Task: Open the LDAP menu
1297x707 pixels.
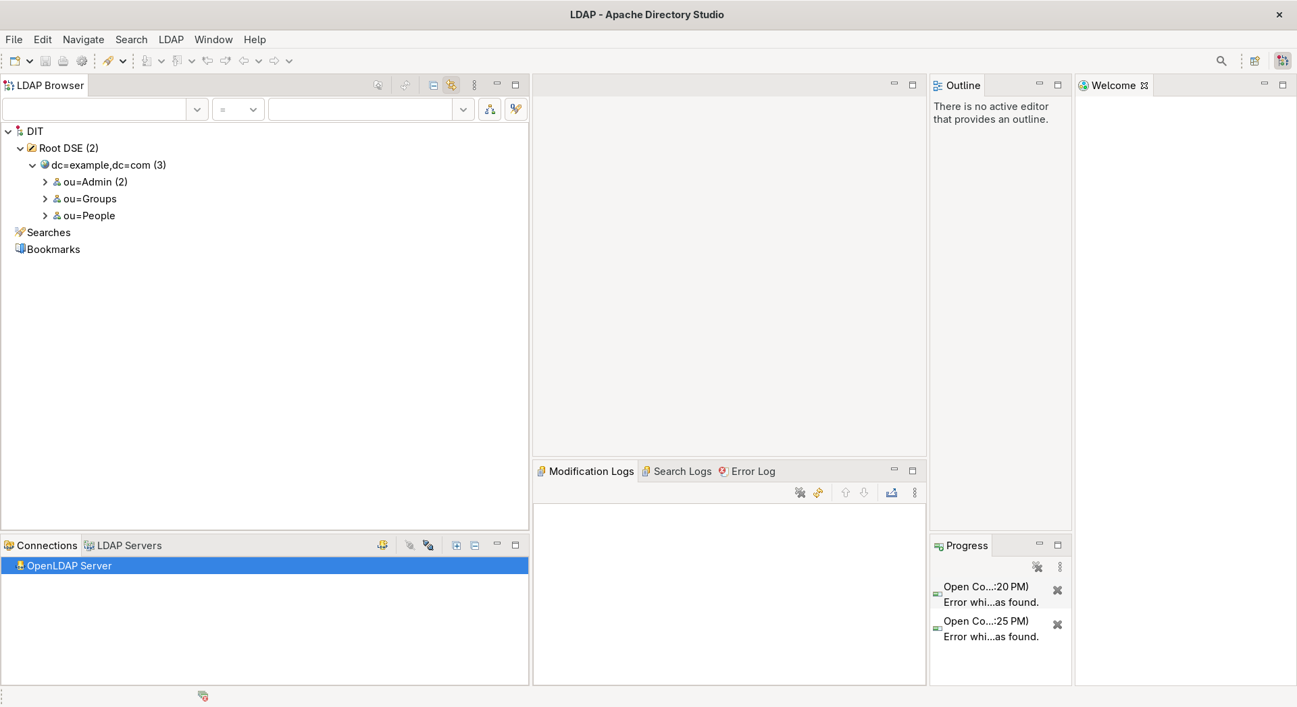Action: tap(171, 40)
